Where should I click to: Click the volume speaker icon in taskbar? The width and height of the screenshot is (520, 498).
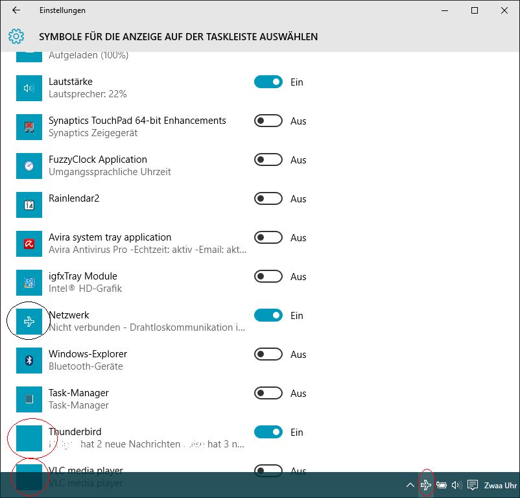[x=456, y=485]
